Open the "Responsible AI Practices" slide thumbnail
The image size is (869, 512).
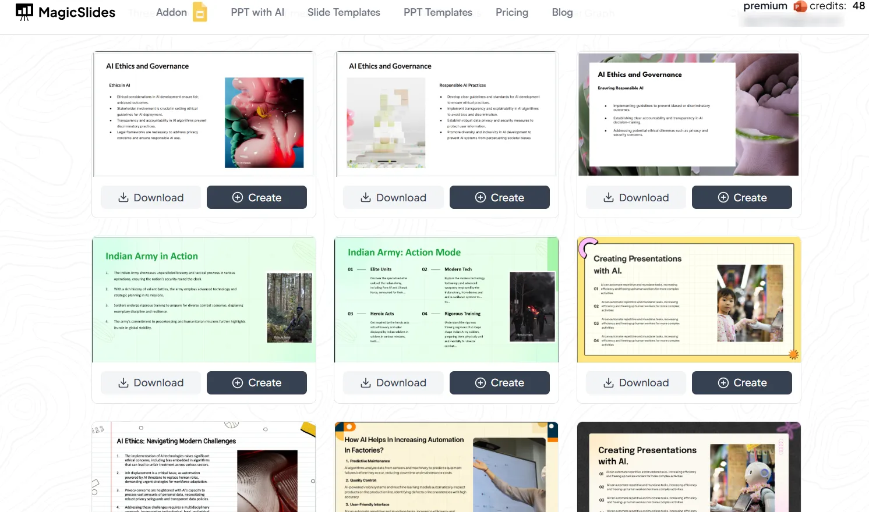[x=446, y=114]
